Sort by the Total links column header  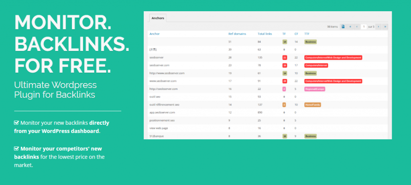(x=265, y=34)
